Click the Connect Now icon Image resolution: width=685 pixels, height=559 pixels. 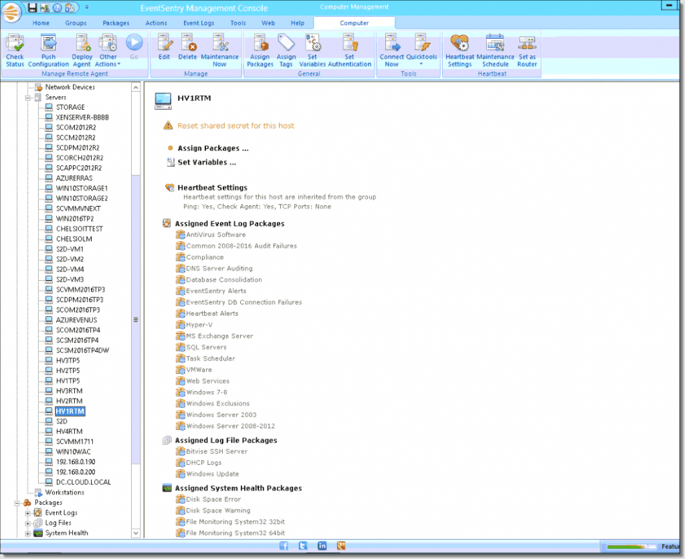coord(392,51)
